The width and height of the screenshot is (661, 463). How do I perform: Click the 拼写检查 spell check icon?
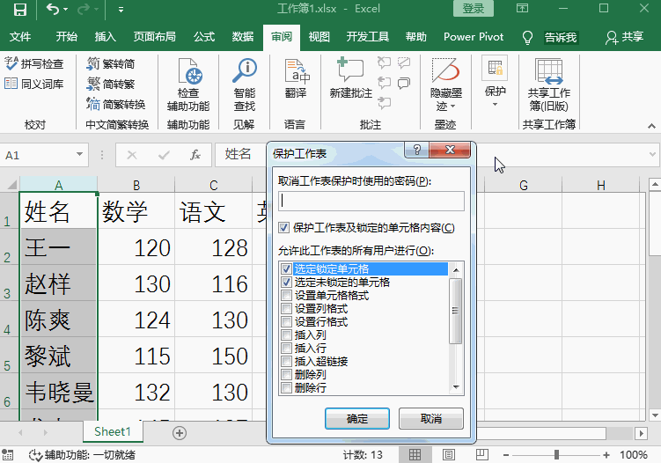point(11,64)
